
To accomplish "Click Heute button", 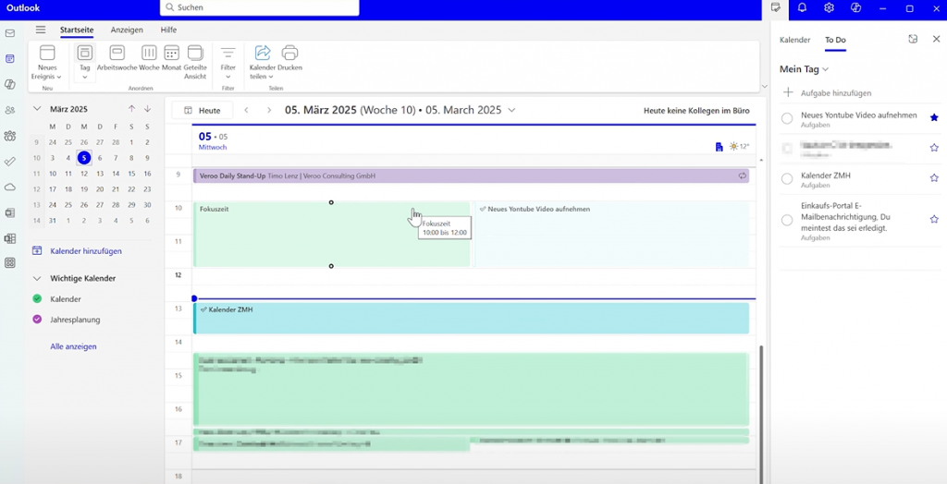I will tap(202, 111).
